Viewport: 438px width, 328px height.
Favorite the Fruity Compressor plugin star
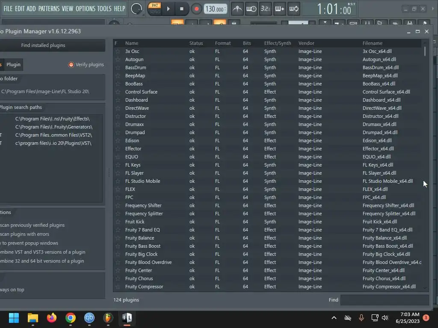[x=118, y=287]
